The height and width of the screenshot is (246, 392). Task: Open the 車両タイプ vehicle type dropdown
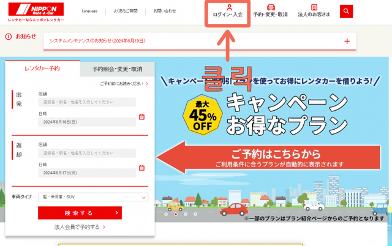tap(92, 197)
